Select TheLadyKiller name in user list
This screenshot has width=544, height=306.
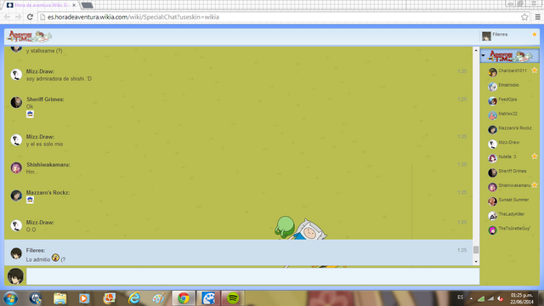(x=512, y=214)
